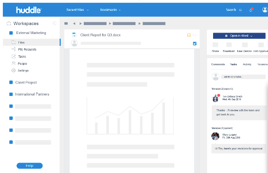Click the 'Hi Tim, here's your revisions' comment
Image resolution: width=268 pixels, height=173 pixels.
[x=239, y=148]
